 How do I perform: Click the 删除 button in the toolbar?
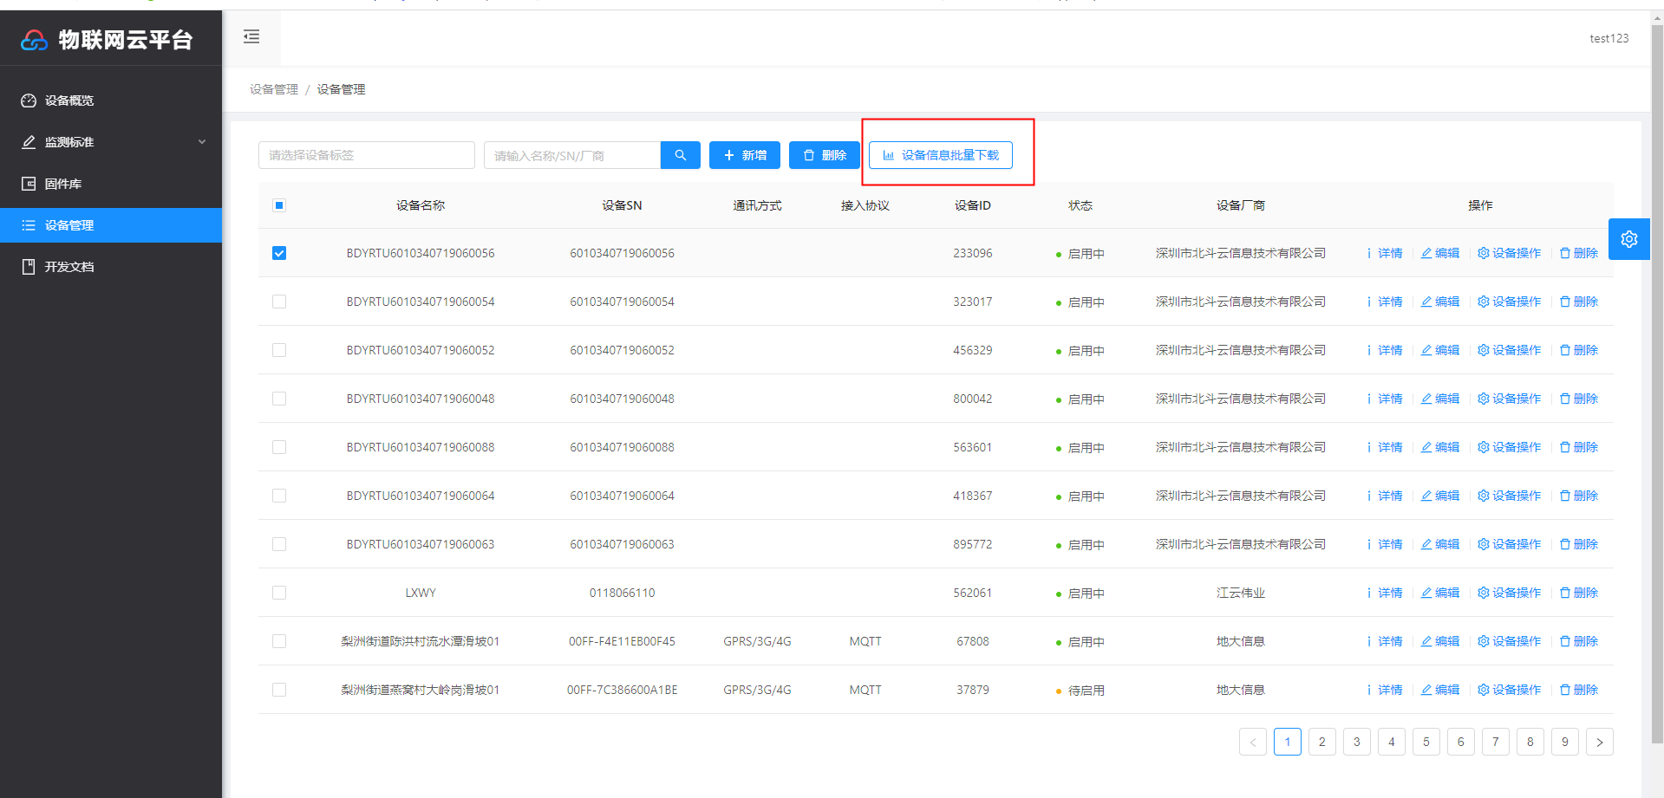click(824, 155)
